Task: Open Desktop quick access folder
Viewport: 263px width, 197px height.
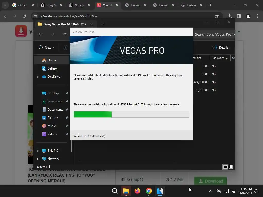Action: tap(53, 93)
